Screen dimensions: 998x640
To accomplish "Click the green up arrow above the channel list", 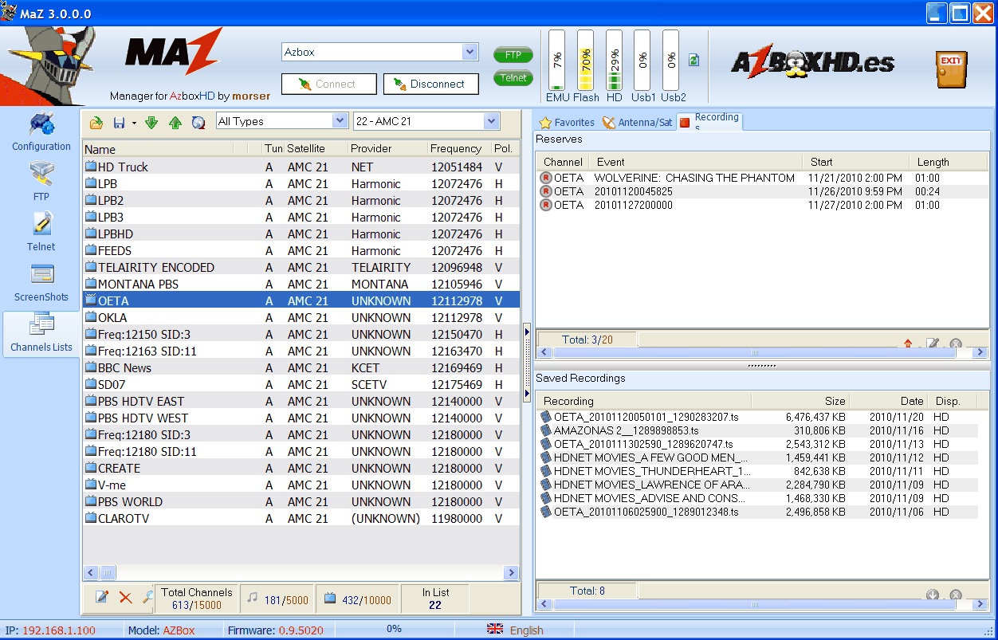I will (175, 122).
